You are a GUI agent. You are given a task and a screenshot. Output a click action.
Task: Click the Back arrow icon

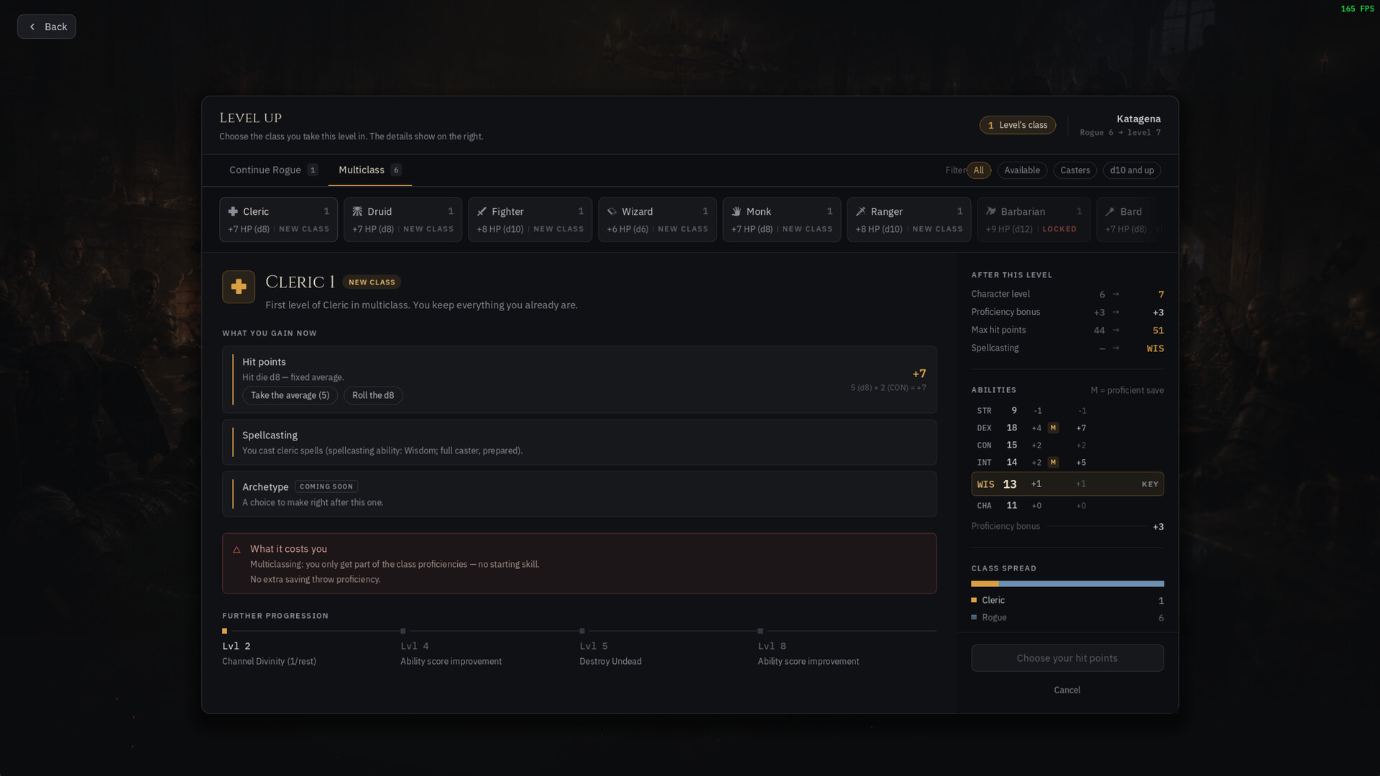pos(32,27)
